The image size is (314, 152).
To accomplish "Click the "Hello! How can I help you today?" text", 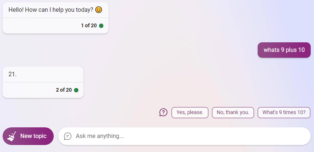I will [x=51, y=10].
